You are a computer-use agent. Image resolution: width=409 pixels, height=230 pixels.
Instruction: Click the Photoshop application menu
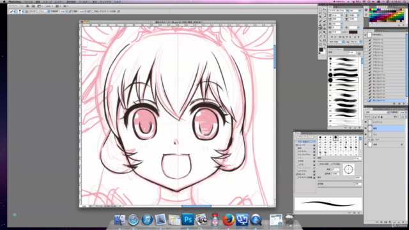pos(15,1)
